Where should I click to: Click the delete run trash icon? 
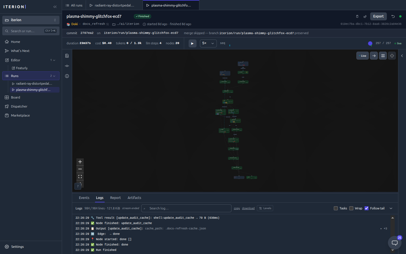[357, 16]
